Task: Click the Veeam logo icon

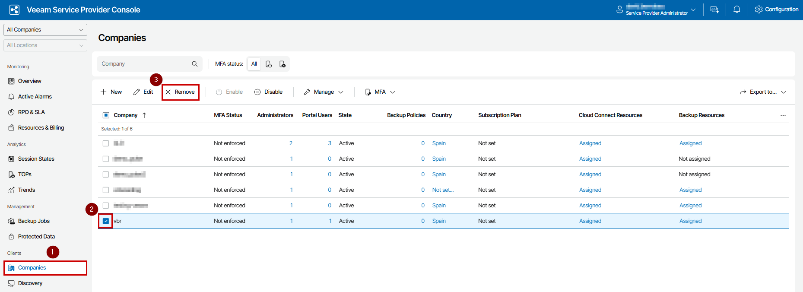Action: click(14, 10)
